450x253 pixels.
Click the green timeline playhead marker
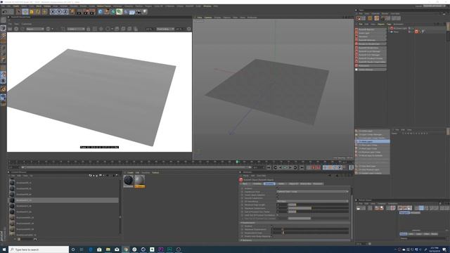click(x=237, y=162)
